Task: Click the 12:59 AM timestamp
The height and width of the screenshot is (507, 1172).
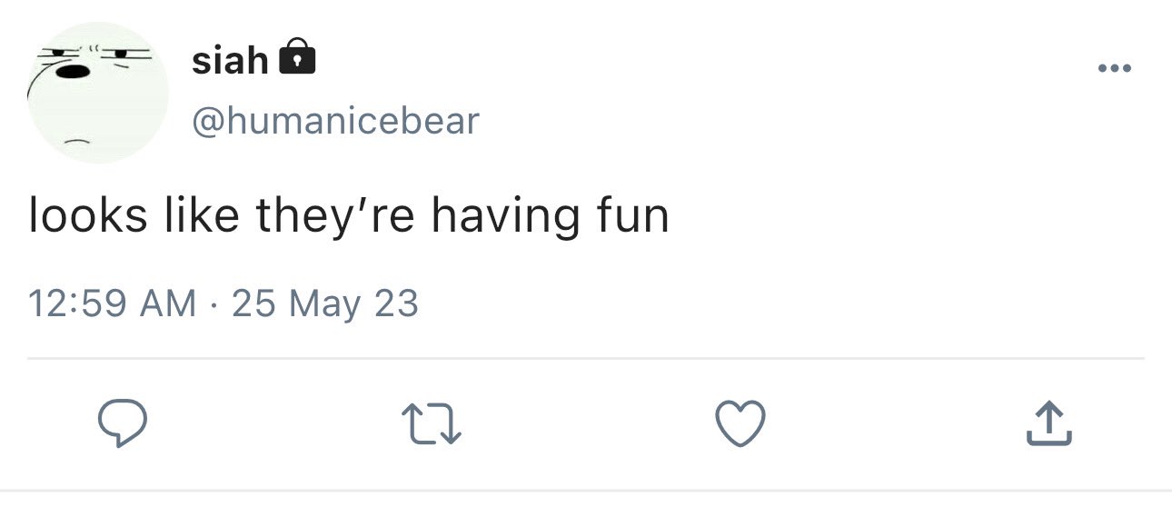Action: point(113,303)
